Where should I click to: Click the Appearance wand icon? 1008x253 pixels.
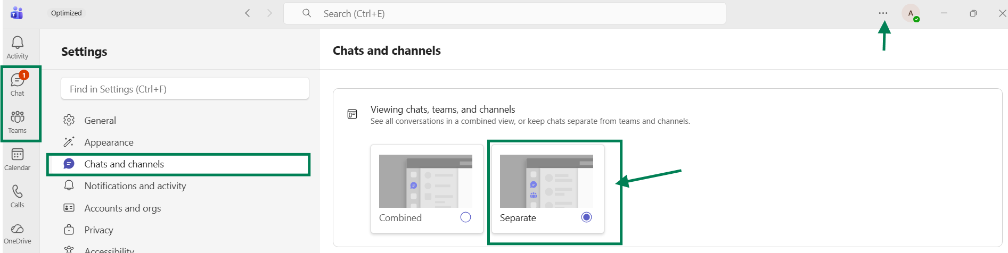(x=69, y=142)
